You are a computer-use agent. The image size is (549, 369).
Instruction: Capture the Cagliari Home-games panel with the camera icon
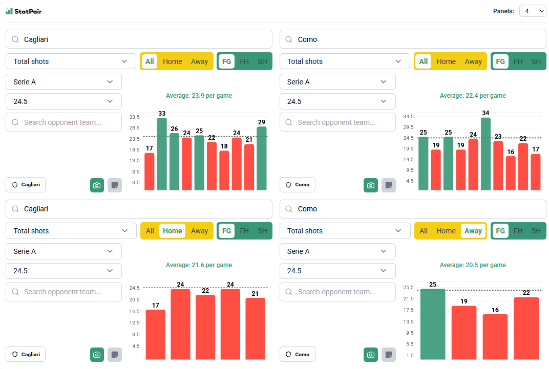[97, 355]
